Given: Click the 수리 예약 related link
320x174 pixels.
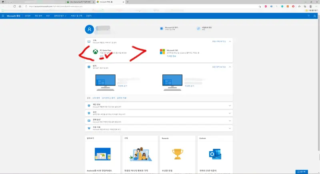Looking at the screenshot, I should point(96,98).
